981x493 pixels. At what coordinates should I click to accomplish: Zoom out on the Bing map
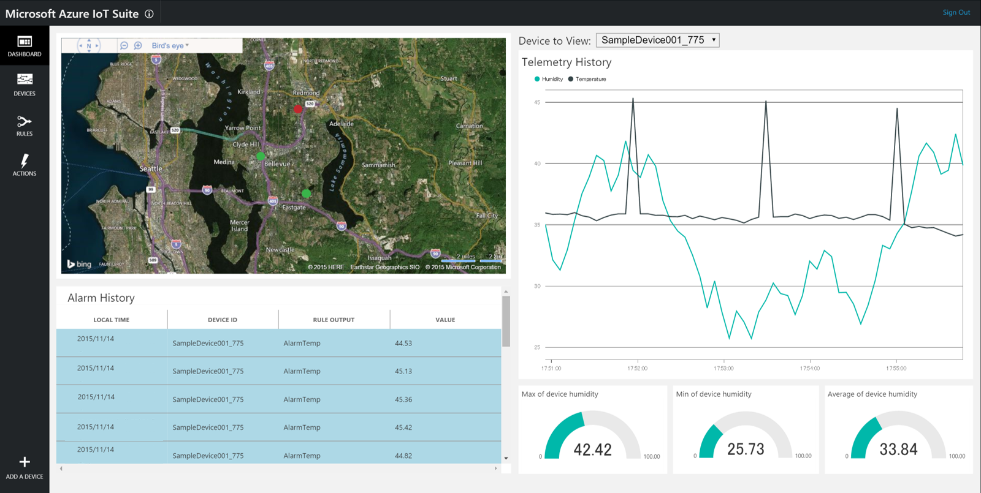coord(124,46)
